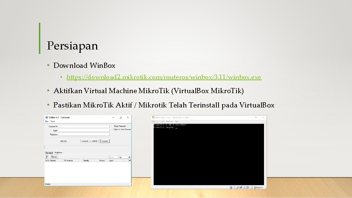The height and width of the screenshot is (198, 352).
Task: Click the 'Aktifkan Virtual Machine MikroTik' bullet
Action: click(148, 91)
